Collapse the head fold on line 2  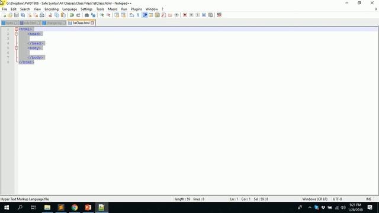click(17, 34)
